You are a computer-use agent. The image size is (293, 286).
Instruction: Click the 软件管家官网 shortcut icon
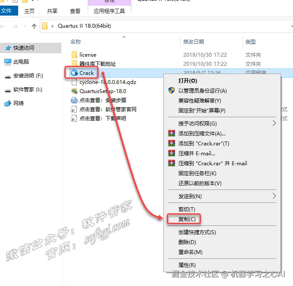74,109
